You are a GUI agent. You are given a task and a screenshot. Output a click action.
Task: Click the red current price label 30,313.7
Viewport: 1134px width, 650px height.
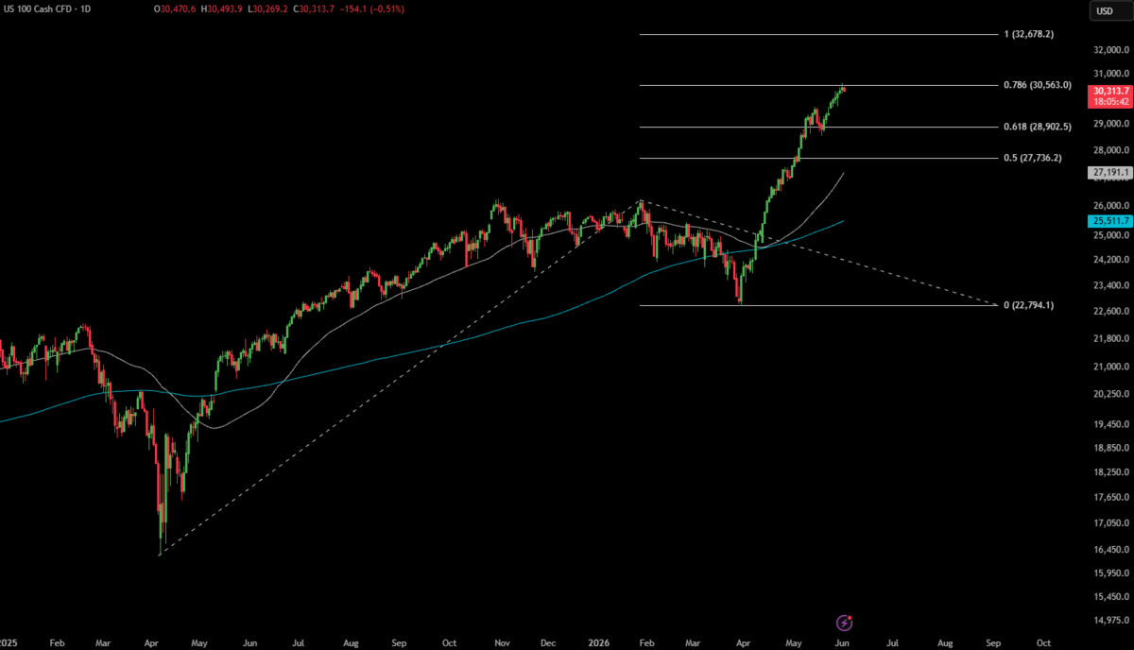(1108, 90)
